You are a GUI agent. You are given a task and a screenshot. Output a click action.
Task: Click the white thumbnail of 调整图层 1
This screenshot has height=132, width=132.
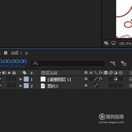point(43,79)
